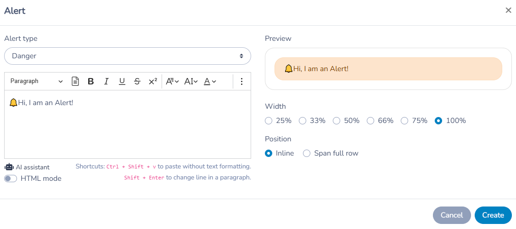Choose the Inline position option

(x=269, y=153)
